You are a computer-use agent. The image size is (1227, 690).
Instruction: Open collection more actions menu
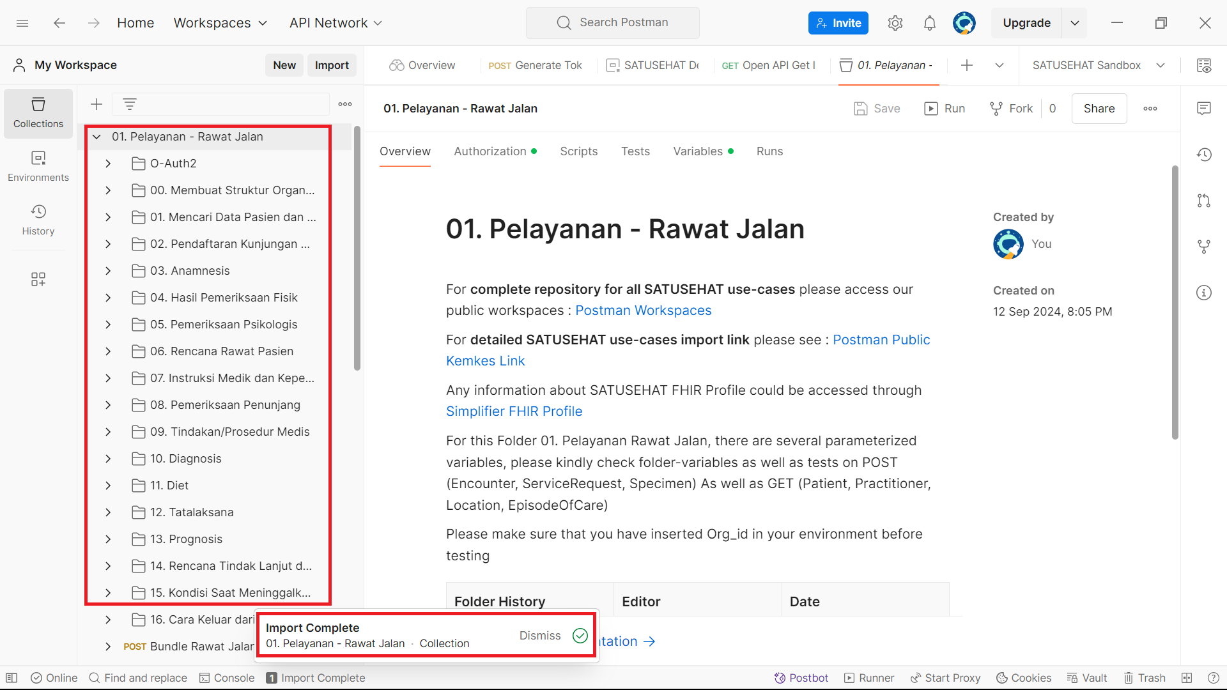click(1150, 109)
